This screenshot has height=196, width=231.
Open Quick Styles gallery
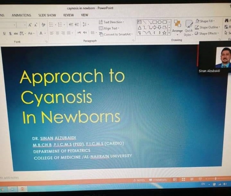pos(189,28)
